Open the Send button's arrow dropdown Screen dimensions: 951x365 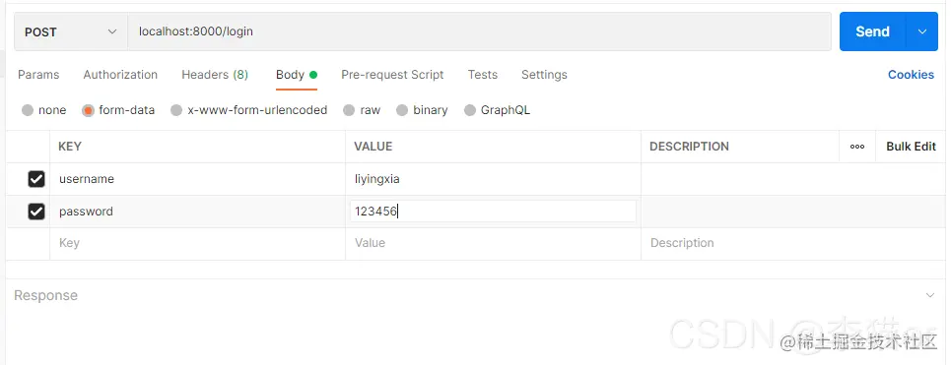[921, 31]
